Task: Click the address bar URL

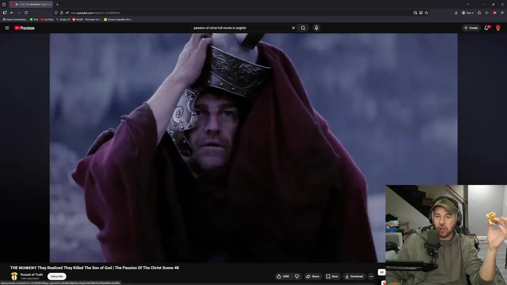Action: (95, 13)
